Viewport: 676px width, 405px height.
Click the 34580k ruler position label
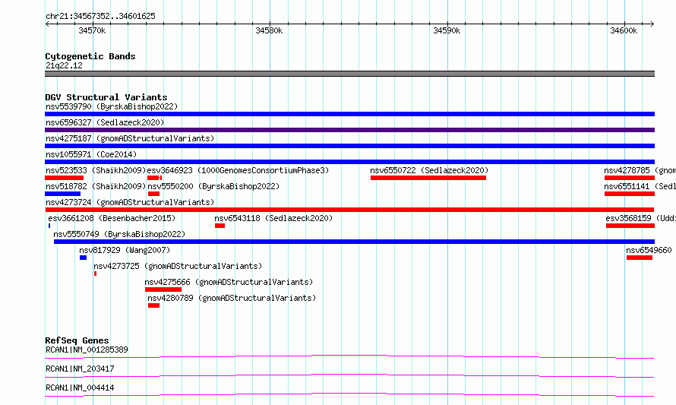[269, 30]
